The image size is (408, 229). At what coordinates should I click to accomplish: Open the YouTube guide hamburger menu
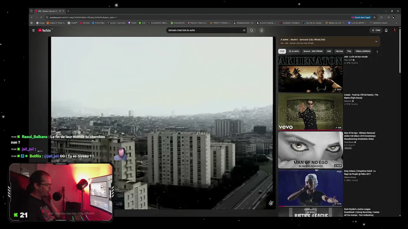[33, 30]
